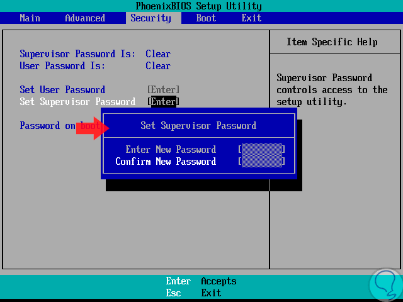Screen dimensions: 403x302
Task: Open the Exit tab
Action: point(251,18)
